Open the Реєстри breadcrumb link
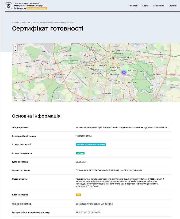180x219 pixels. click(x=26, y=22)
